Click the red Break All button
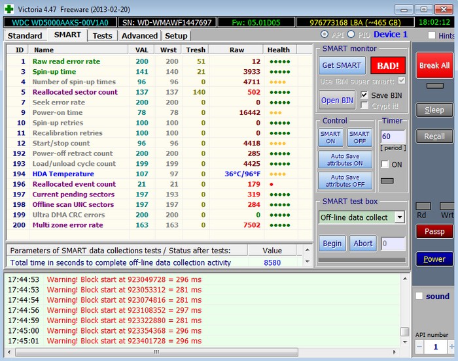 click(434, 65)
